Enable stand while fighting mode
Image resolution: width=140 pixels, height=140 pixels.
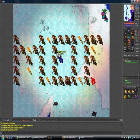coord(138,31)
